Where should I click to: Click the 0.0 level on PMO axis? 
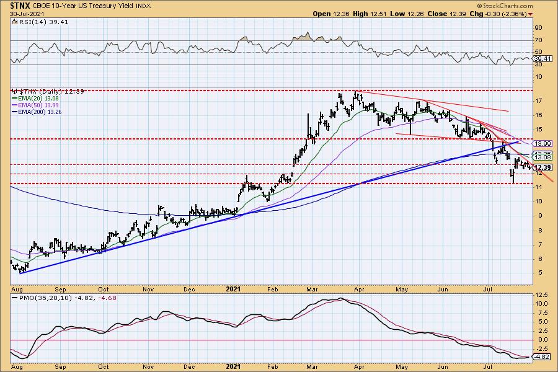tap(542, 340)
